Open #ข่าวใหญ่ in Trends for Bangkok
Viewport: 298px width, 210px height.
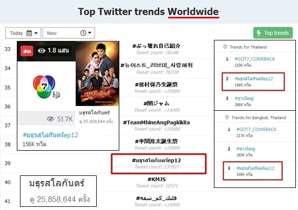(x=246, y=149)
